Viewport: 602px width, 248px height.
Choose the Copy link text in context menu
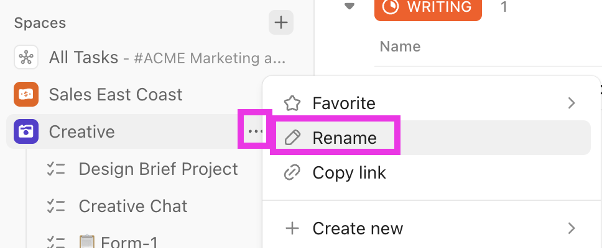point(349,172)
